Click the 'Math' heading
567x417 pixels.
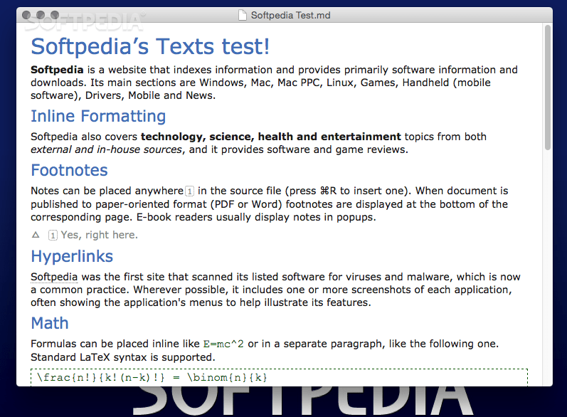[50, 323]
